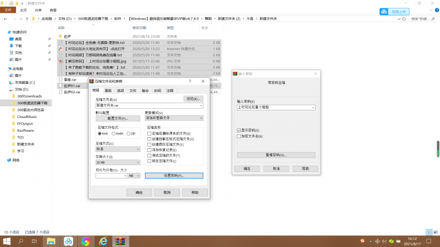This screenshot has height=247, width=440.
Task: Click the Windows Start button
Action: pos(8,240)
